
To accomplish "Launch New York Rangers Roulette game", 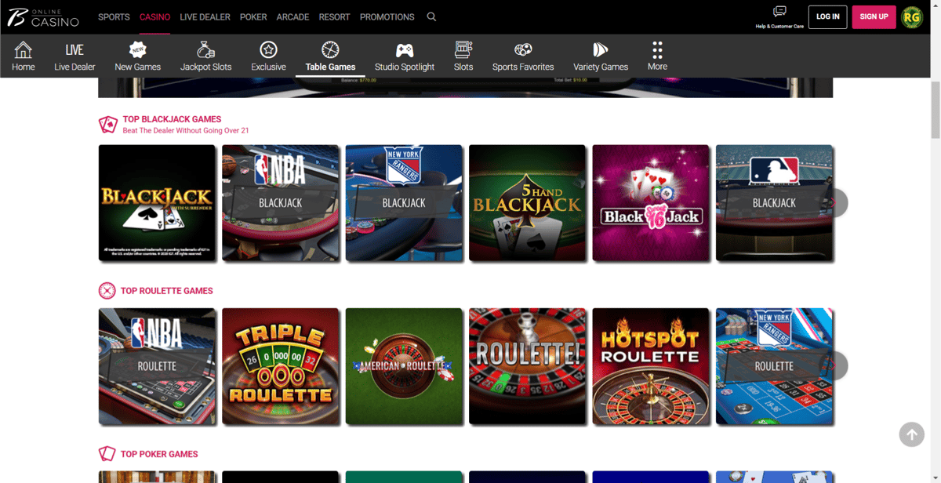I will tap(774, 366).
